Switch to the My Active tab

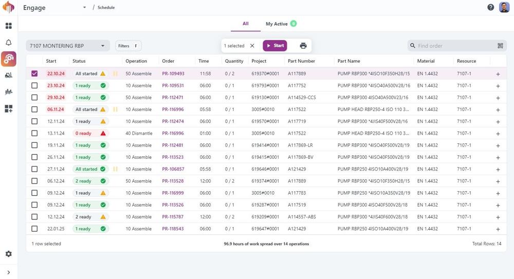point(277,24)
